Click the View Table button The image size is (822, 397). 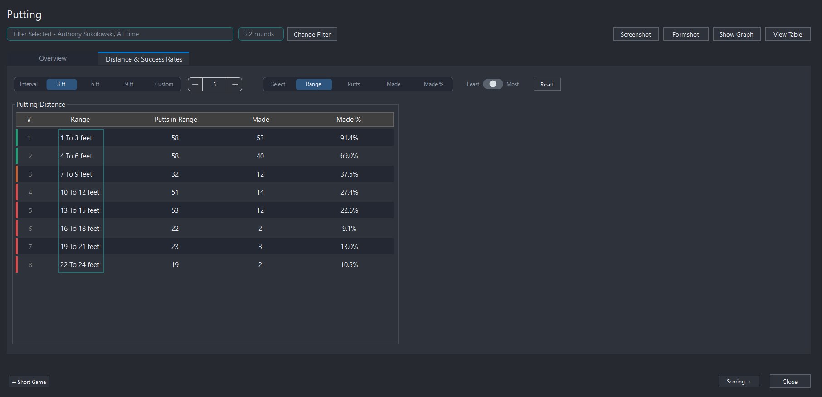788,34
